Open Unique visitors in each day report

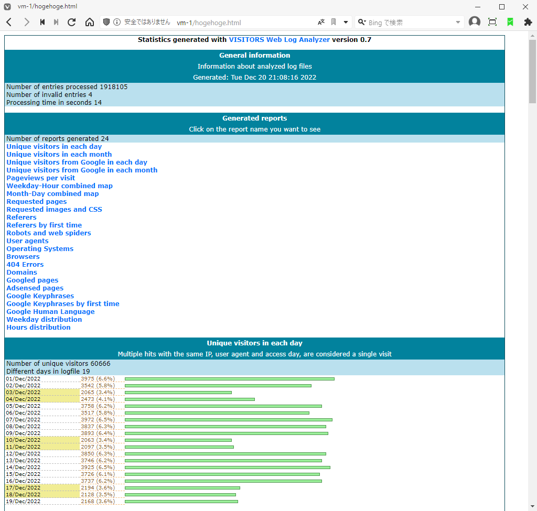pyautogui.click(x=54, y=147)
